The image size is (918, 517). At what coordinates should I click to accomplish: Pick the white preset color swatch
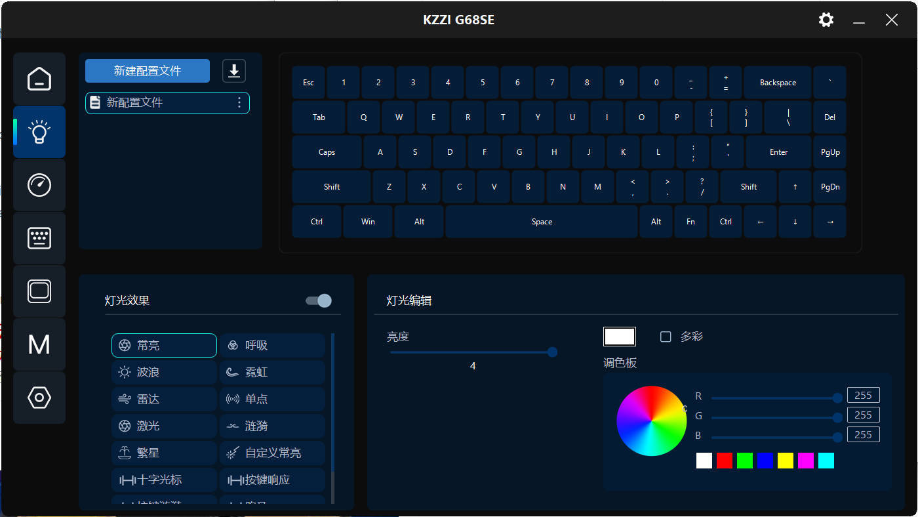(704, 461)
